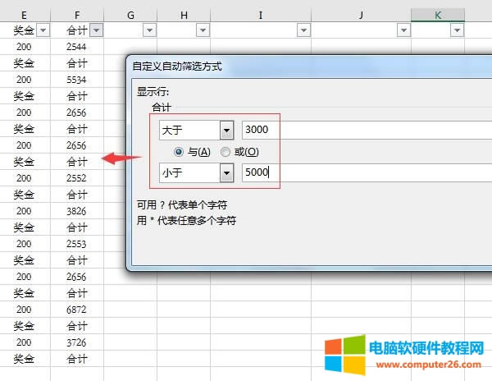Click the input field containing 5000
The height and width of the screenshot is (381, 492).
(x=365, y=173)
